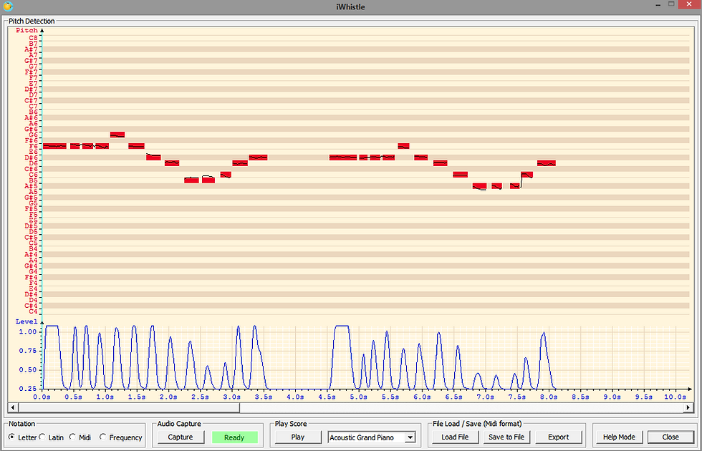Click the "Notation" group label

pos(22,424)
